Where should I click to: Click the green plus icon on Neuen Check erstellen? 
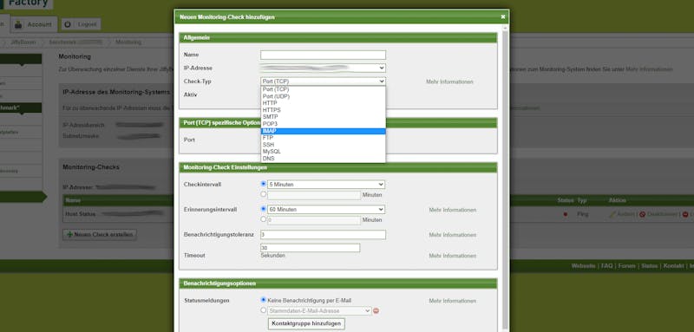[69, 235]
